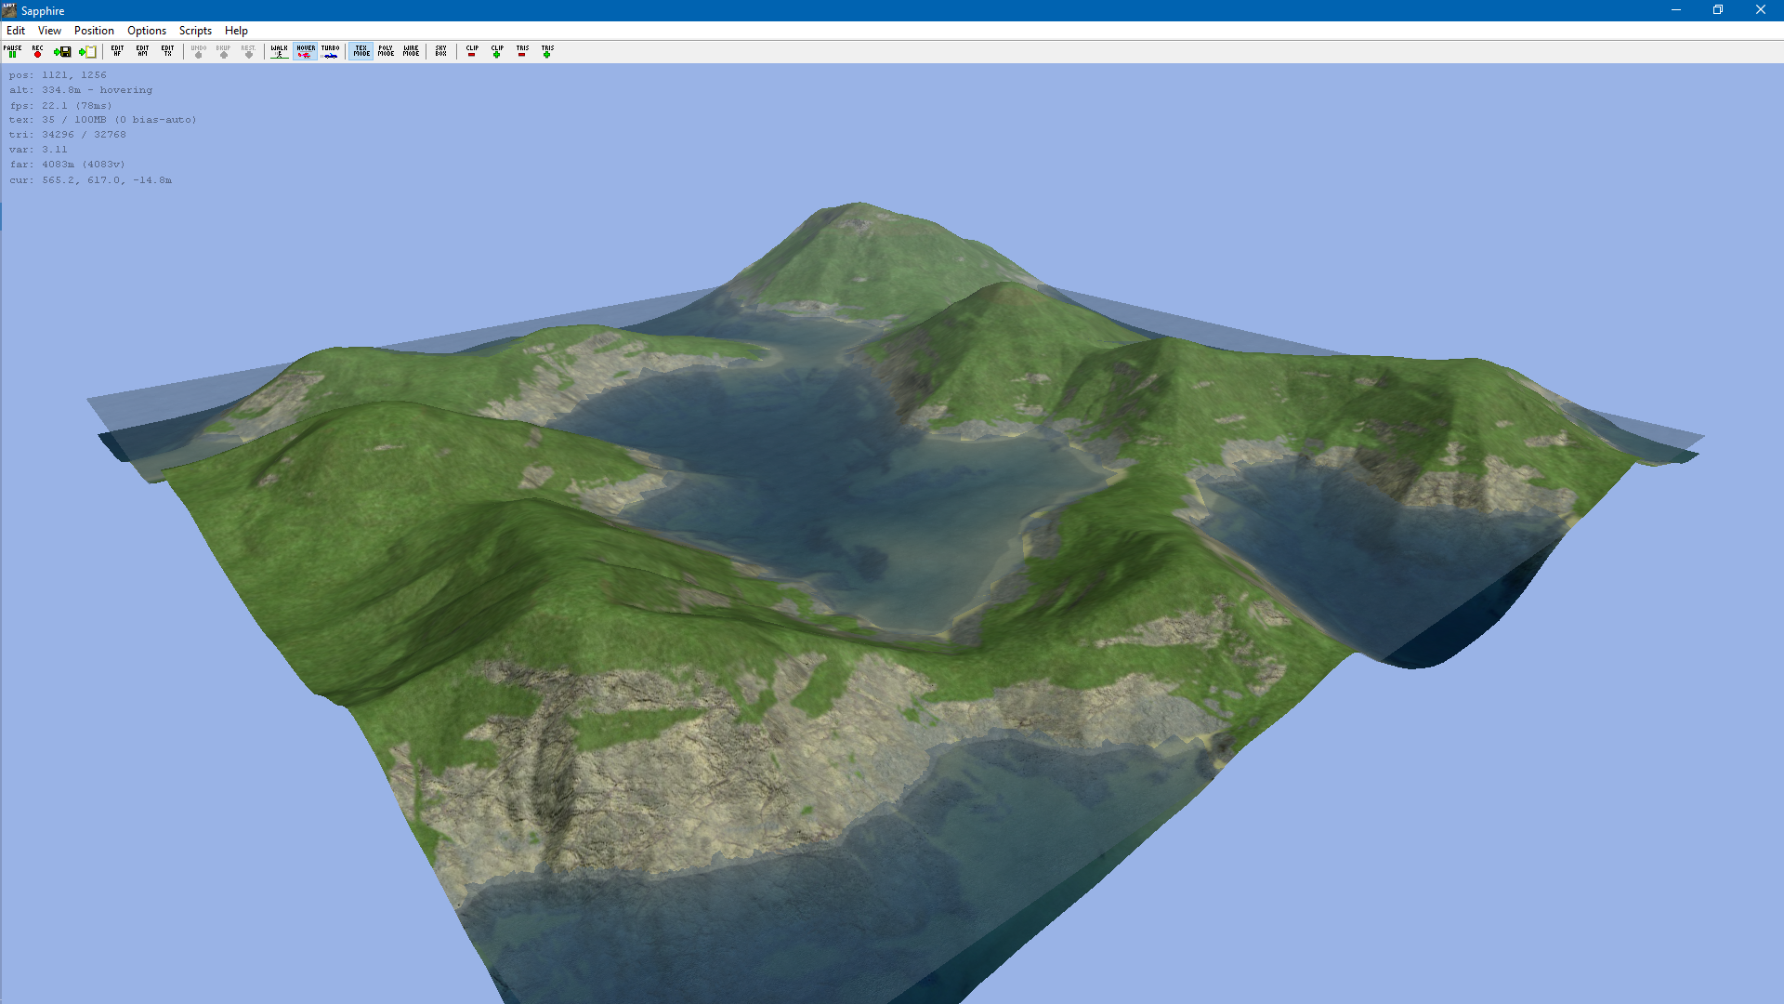The width and height of the screenshot is (1784, 1004).
Task: Click the 'tex: 35 / 100MB' readout
Action: [x=102, y=120]
